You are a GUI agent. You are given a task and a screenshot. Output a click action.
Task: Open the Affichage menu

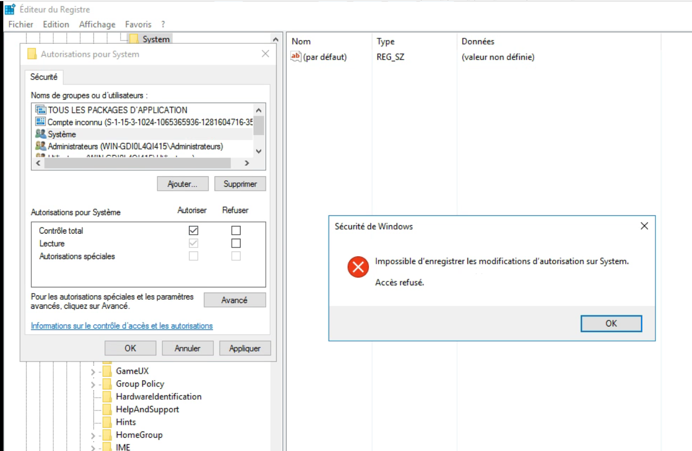(97, 24)
